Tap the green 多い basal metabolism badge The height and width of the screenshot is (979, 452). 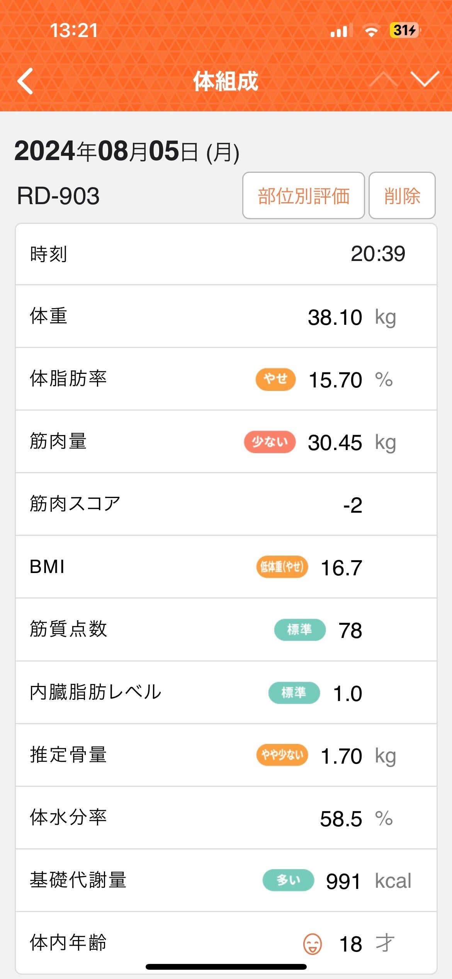click(288, 880)
